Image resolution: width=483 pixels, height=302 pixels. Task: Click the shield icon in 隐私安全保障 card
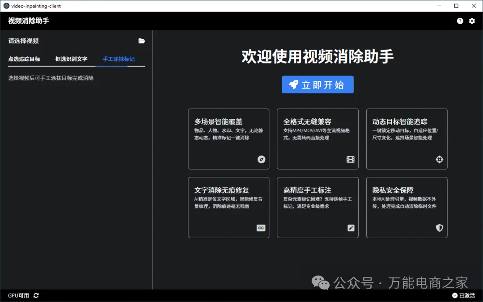(439, 228)
